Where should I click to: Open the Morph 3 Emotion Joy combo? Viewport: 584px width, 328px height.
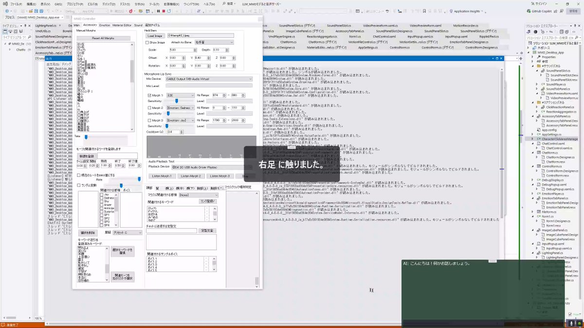[x=180, y=121]
